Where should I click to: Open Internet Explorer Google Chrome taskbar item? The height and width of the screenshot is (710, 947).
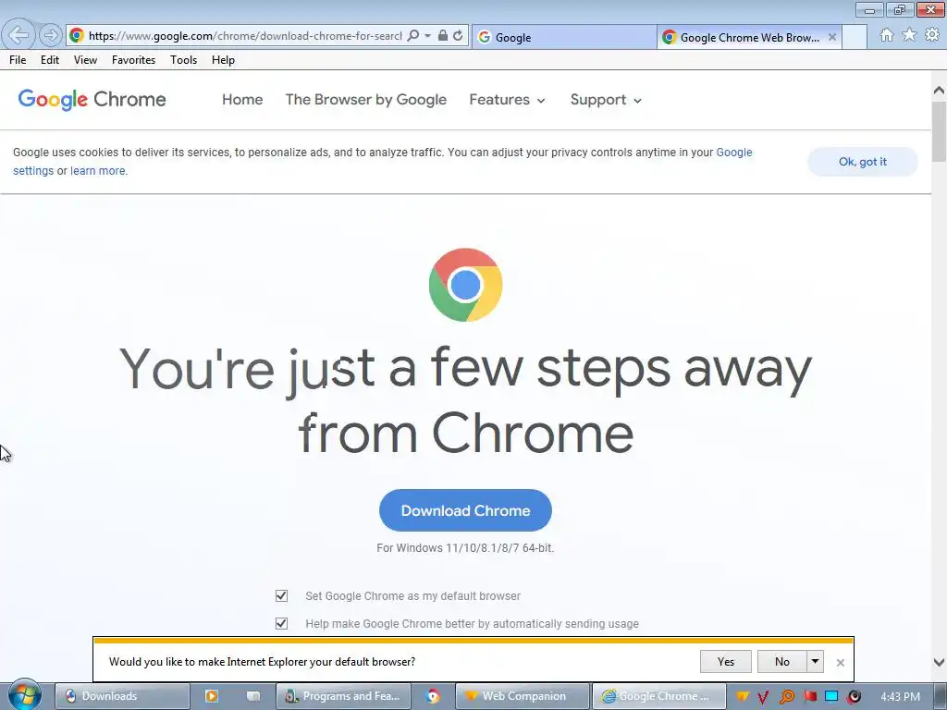pyautogui.click(x=658, y=696)
